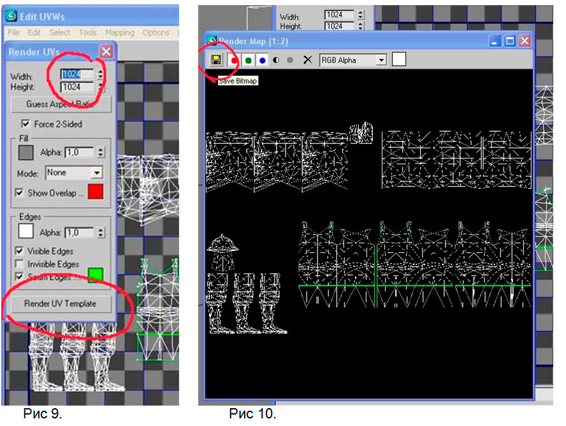
Task: Click the Save Bitmap disk icon
Action: [x=217, y=60]
